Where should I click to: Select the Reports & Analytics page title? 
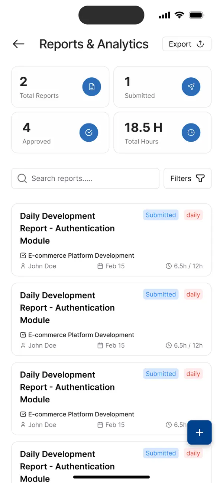(94, 44)
